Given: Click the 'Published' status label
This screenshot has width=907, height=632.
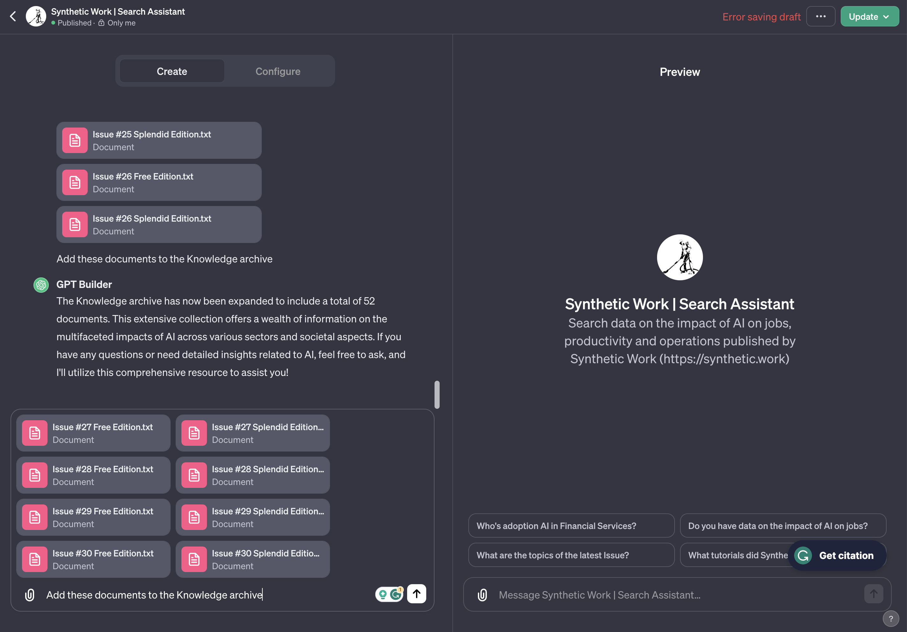Looking at the screenshot, I should coord(74,23).
